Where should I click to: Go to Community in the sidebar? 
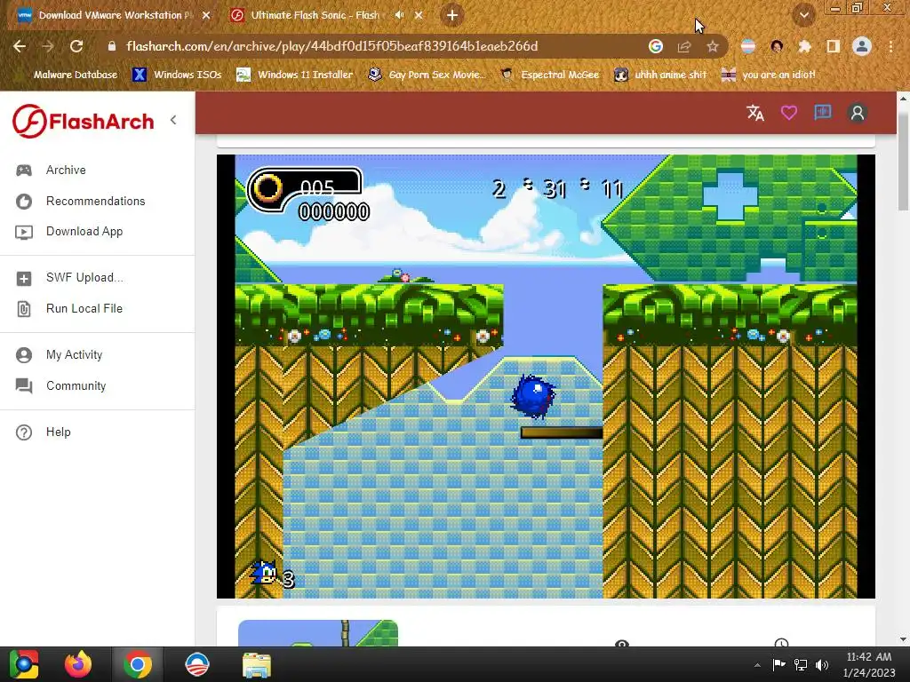(x=76, y=385)
